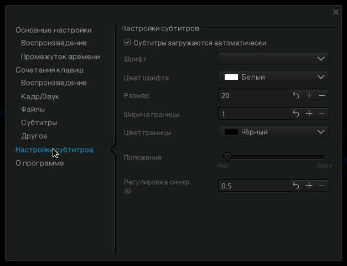
Task: Decrease Ширина границы with minus button
Action: [x=322, y=114]
